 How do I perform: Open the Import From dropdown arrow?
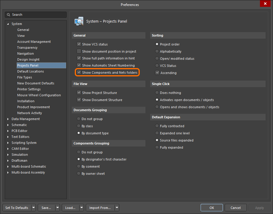point(117,208)
